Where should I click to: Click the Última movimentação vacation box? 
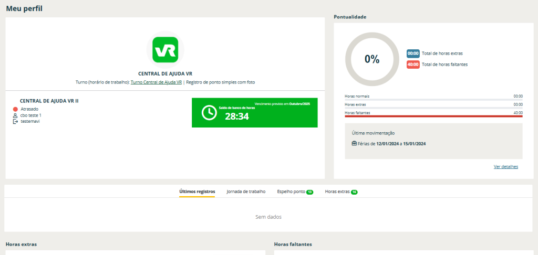click(x=433, y=141)
